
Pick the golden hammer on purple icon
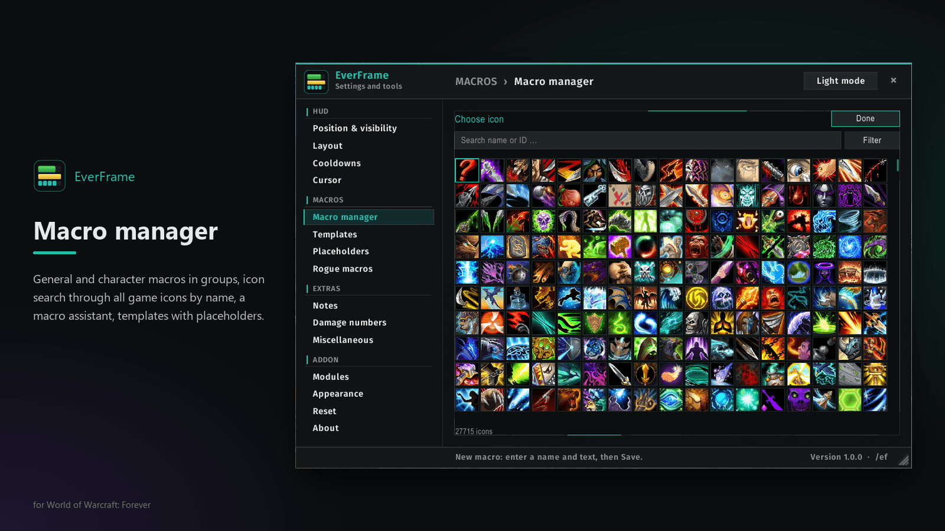tap(620, 247)
